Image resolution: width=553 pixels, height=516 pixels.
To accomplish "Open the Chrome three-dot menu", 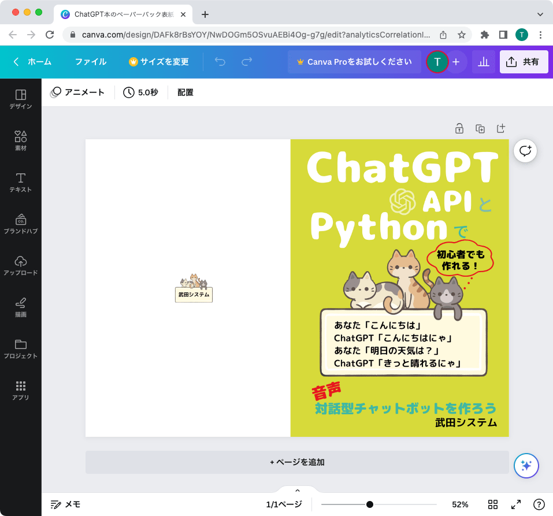I will (540, 35).
